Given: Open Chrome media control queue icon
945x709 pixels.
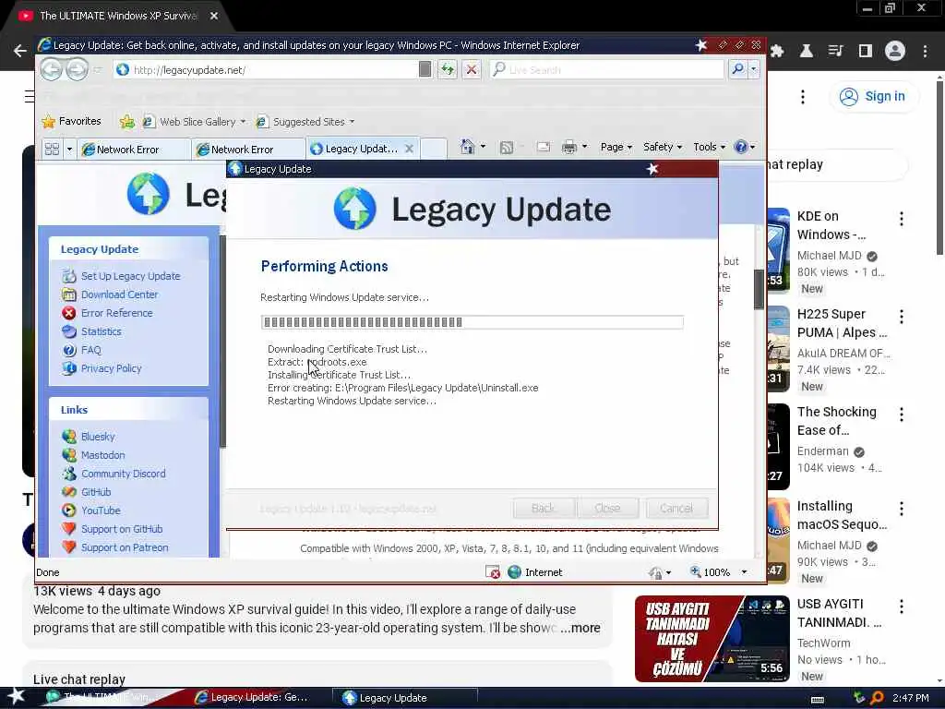Looking at the screenshot, I should 835,51.
